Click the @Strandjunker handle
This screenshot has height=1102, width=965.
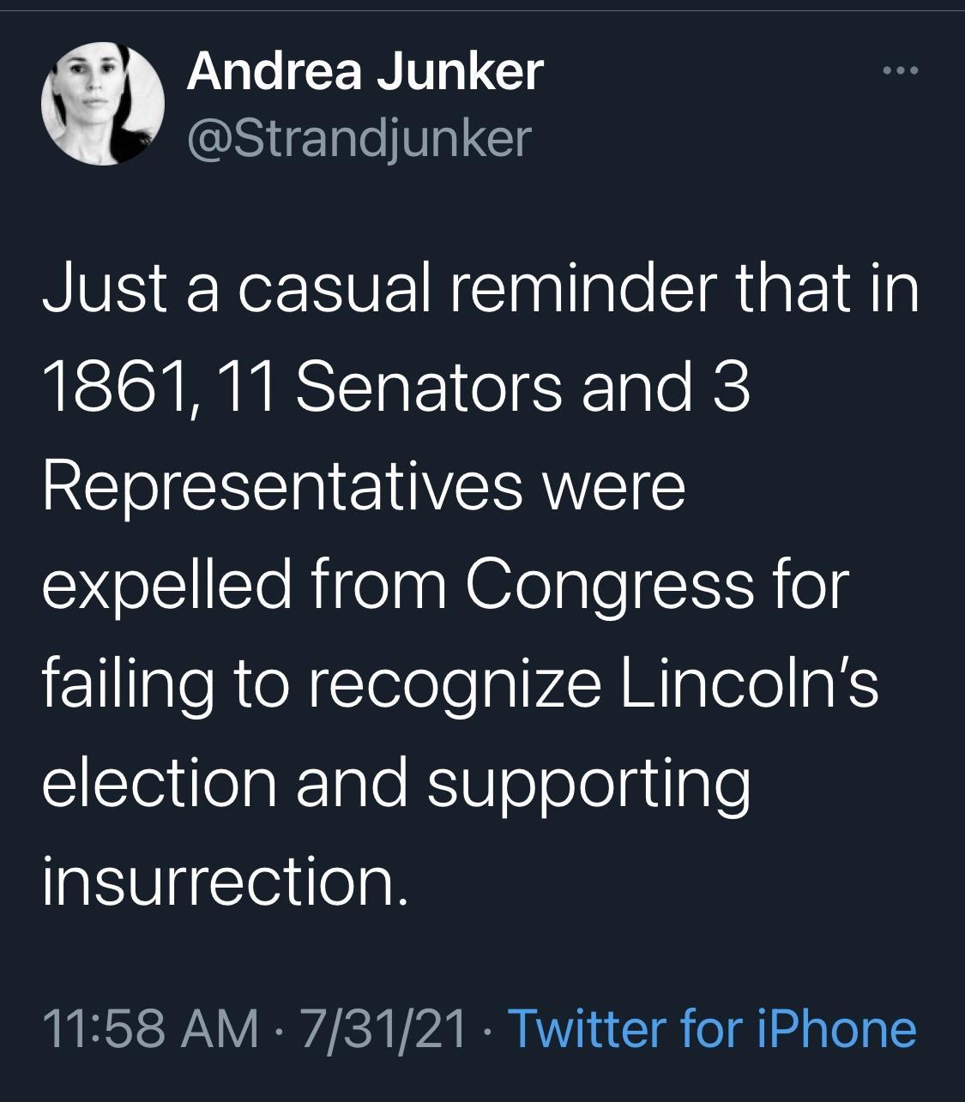click(359, 133)
